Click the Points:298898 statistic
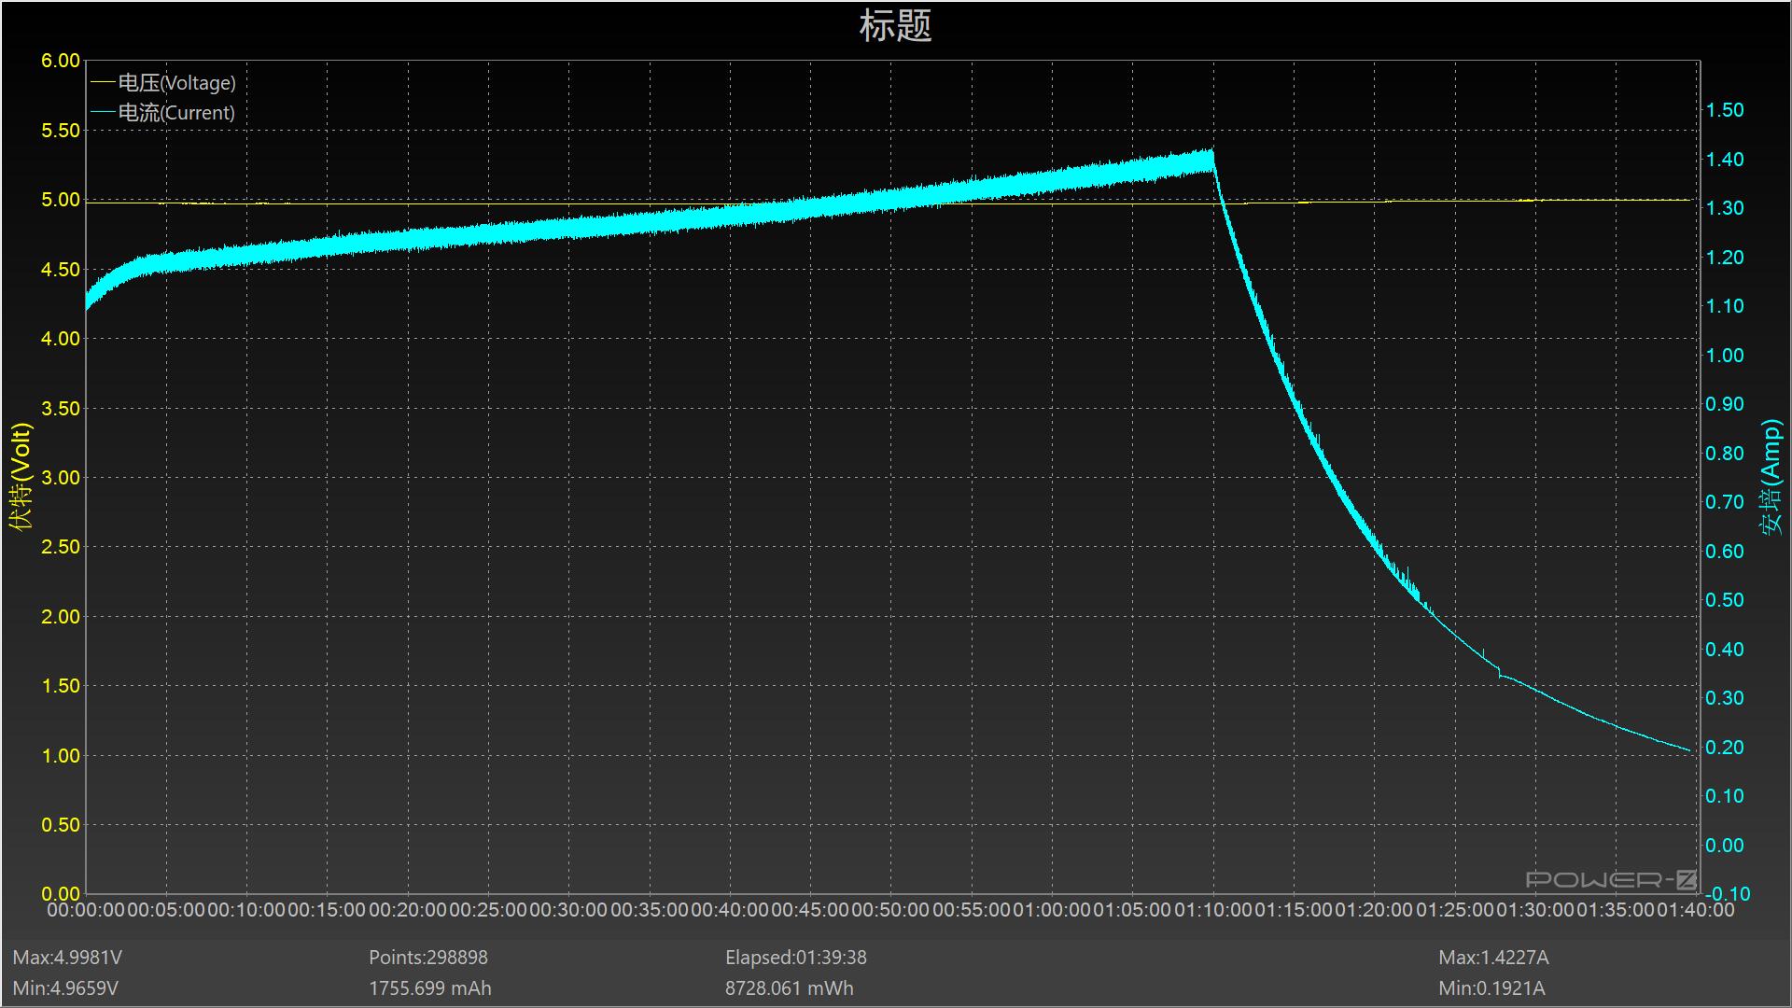The image size is (1792, 1008). pos(427,958)
